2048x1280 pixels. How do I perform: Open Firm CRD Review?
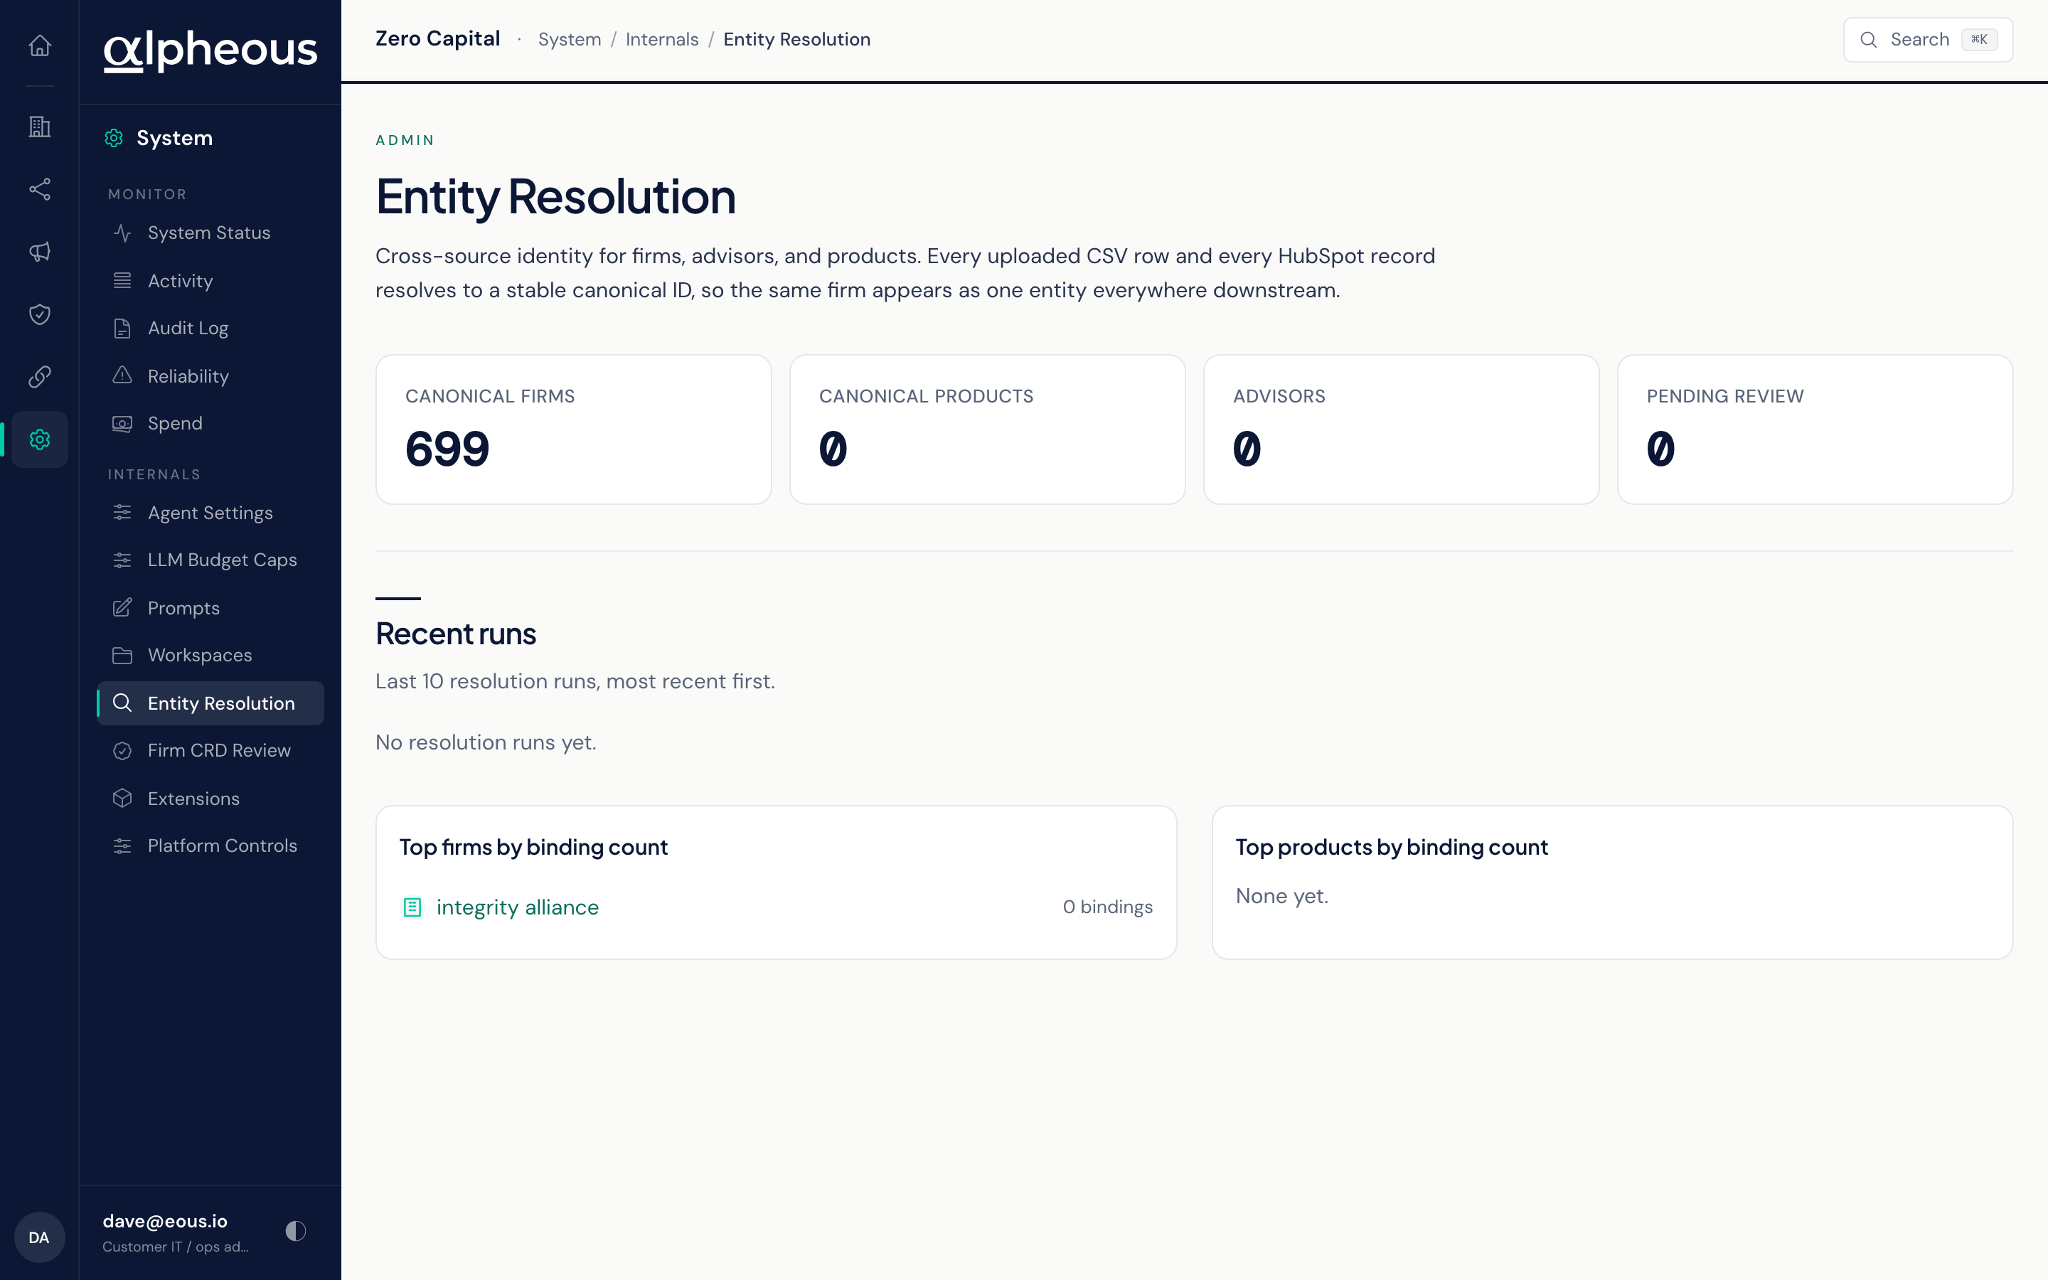point(210,751)
